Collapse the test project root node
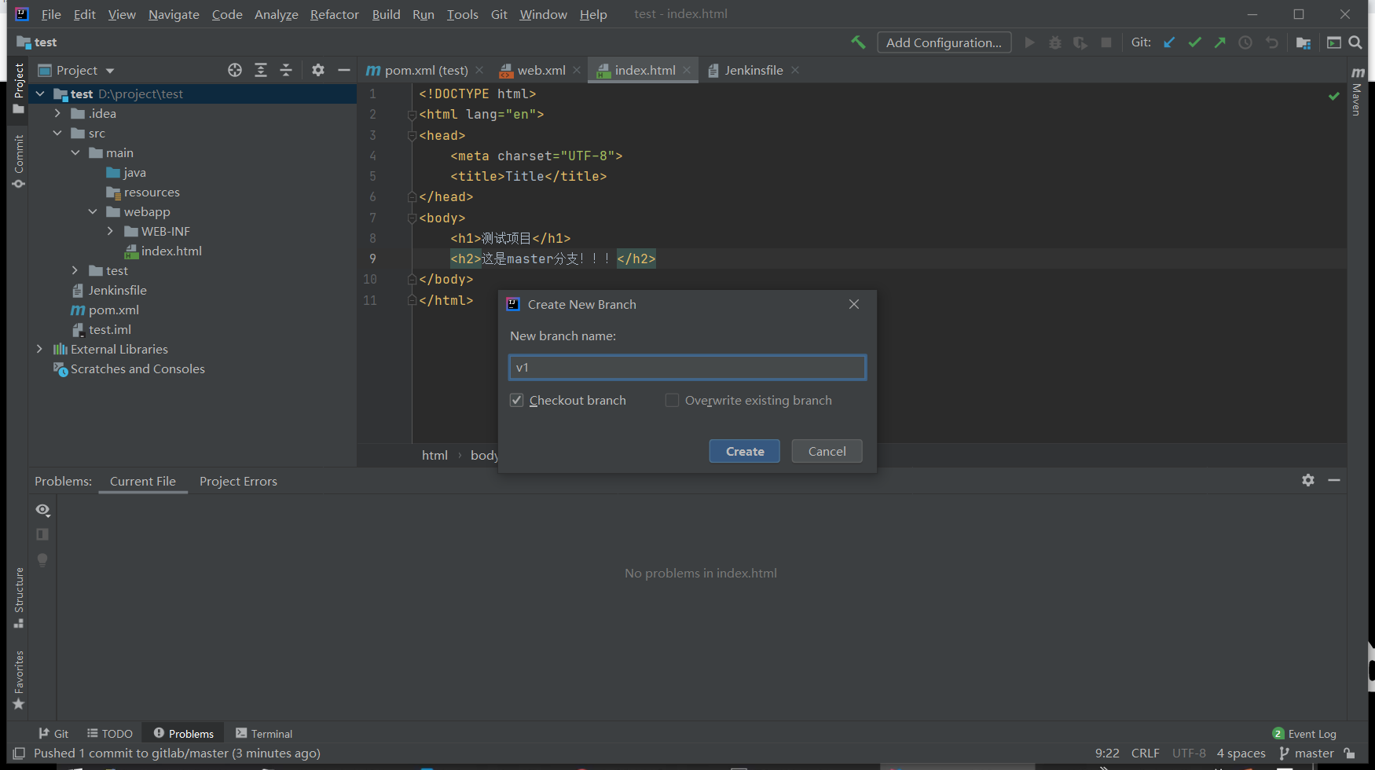Image resolution: width=1375 pixels, height=770 pixels. tap(40, 93)
